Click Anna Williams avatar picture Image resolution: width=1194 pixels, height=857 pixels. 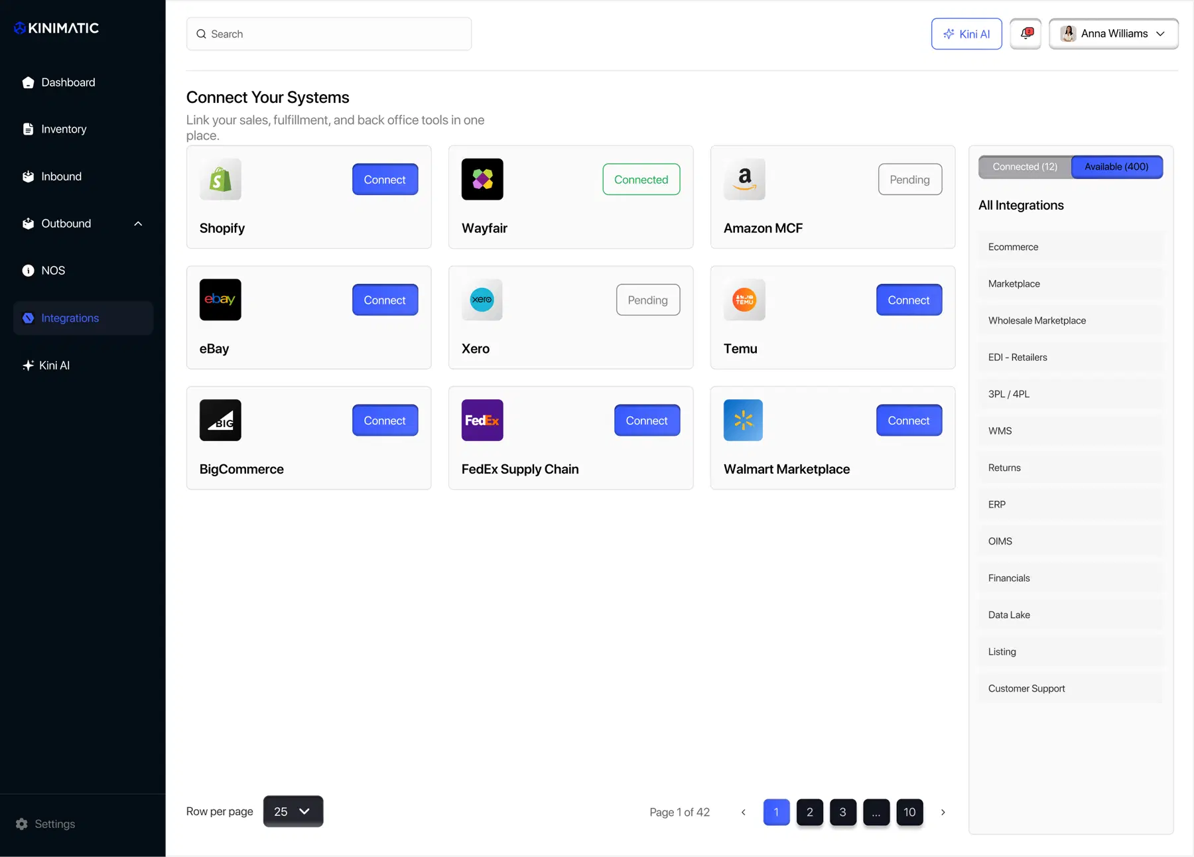1068,33
